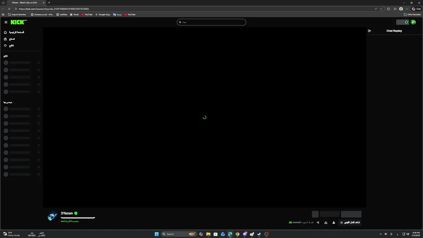Viewport: 423px width, 238px height.
Task: Go to the home page sidebar item
Action: click(14, 32)
